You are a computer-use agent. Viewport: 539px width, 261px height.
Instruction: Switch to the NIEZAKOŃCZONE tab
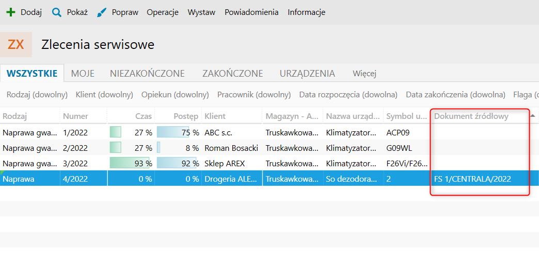(147, 74)
